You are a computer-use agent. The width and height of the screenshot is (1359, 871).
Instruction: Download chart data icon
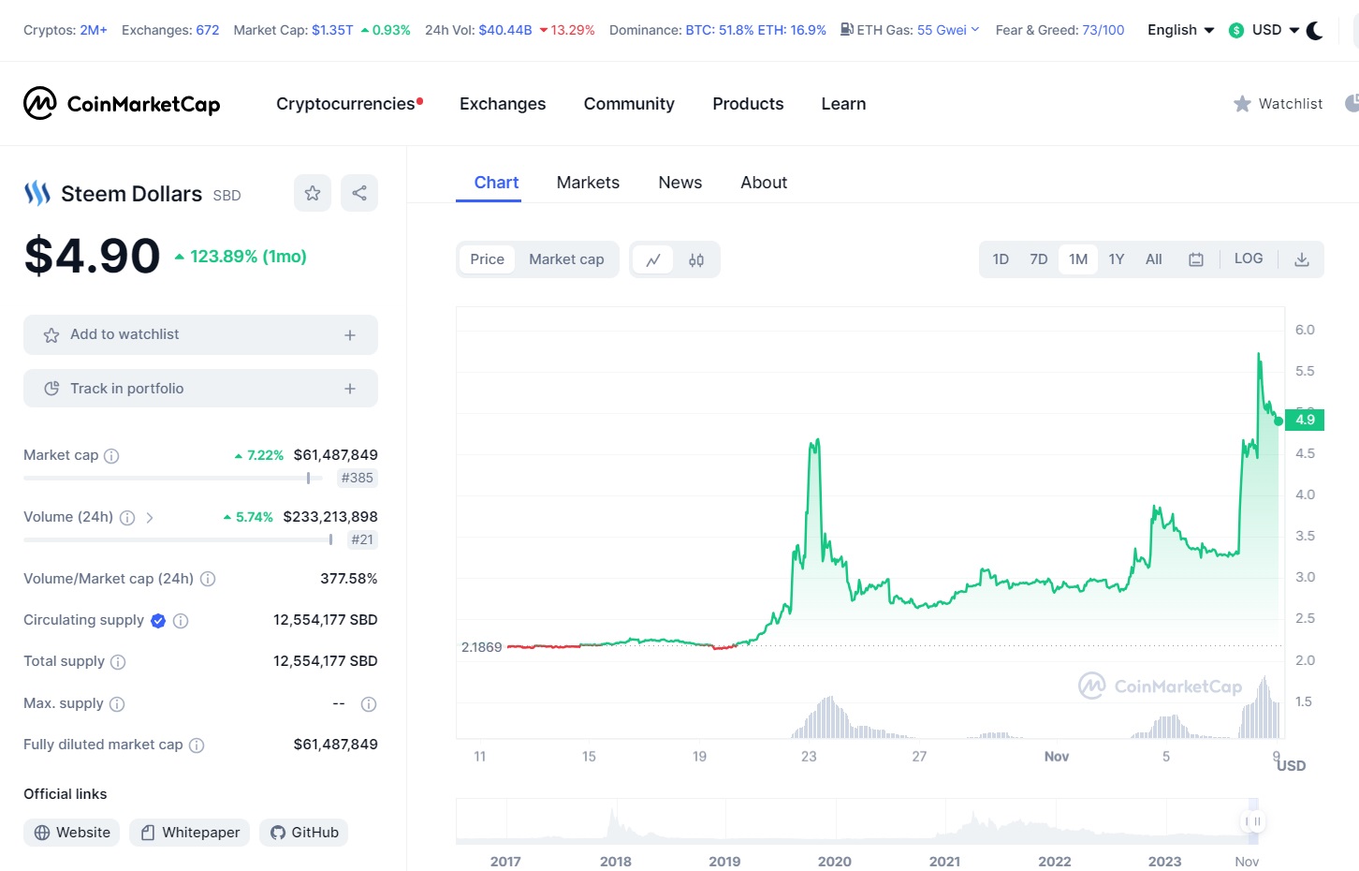pos(1301,259)
